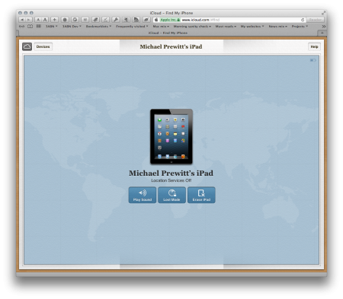
Task: Show bookmarks with the open book icon
Action: (x=30, y=27)
